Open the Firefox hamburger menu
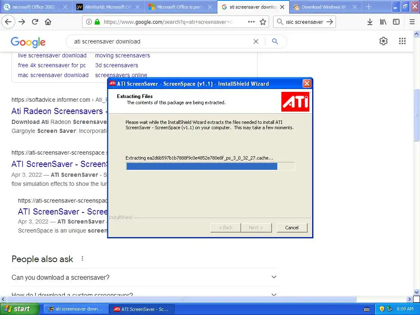The height and width of the screenshot is (315, 420). [412, 22]
